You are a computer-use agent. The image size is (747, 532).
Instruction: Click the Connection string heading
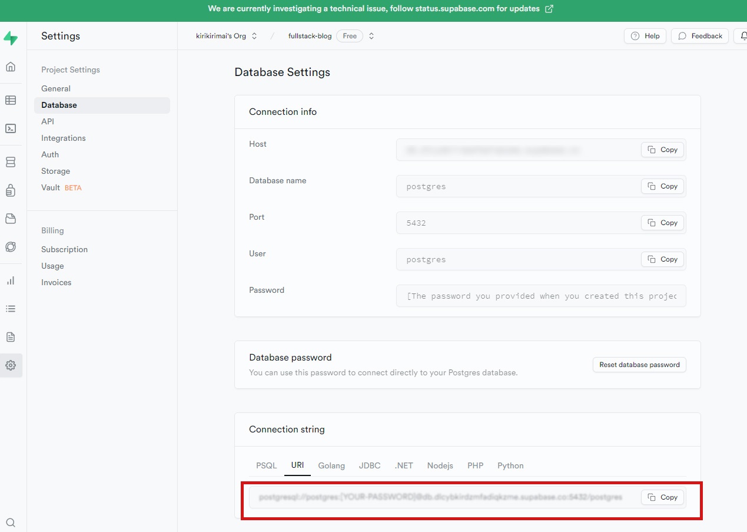coord(287,429)
